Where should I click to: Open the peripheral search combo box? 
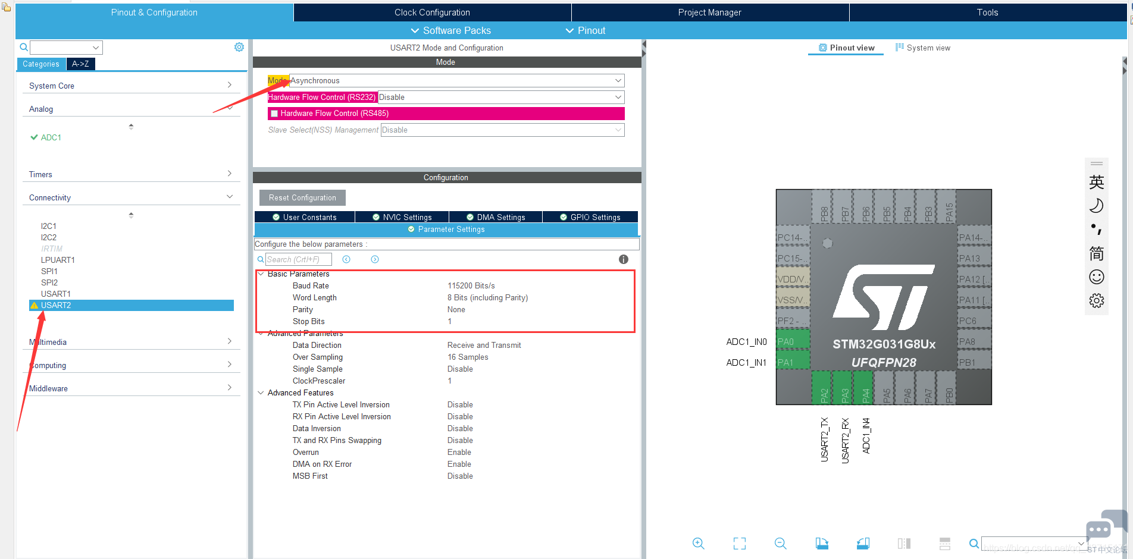click(66, 47)
